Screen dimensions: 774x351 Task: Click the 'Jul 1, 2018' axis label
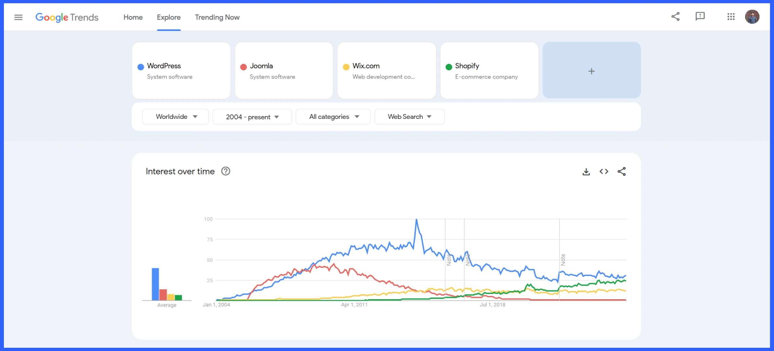[492, 305]
